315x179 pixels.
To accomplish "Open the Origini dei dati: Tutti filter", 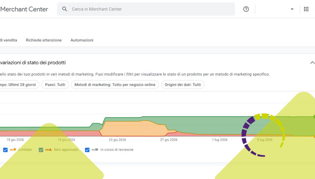I will point(183,85).
